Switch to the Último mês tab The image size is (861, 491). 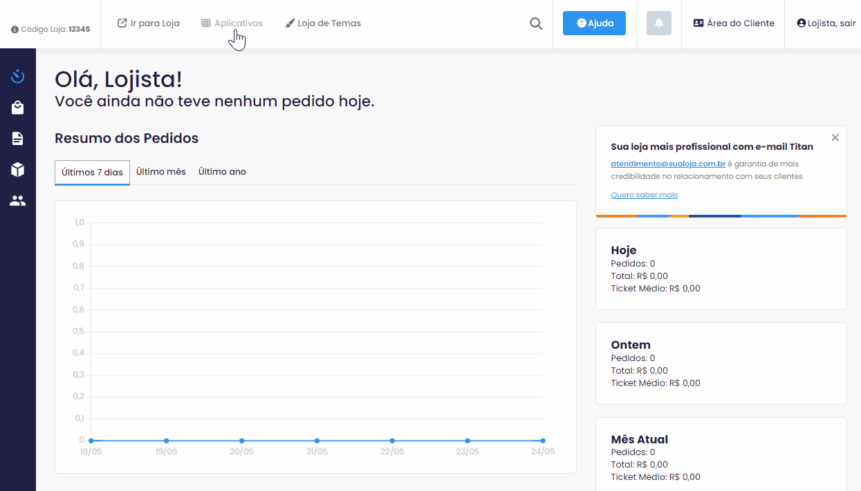(x=161, y=172)
